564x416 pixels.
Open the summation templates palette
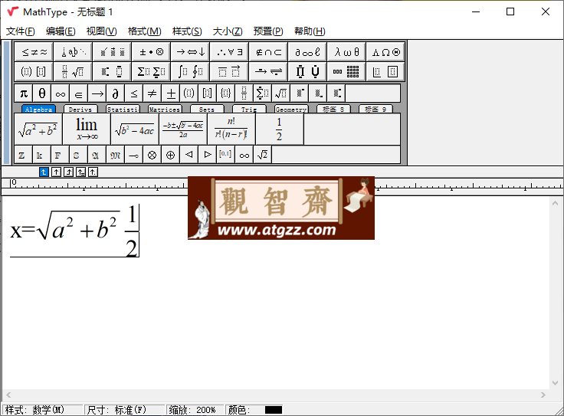point(152,71)
